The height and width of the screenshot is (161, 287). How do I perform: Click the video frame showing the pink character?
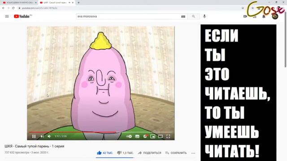click(x=100, y=83)
